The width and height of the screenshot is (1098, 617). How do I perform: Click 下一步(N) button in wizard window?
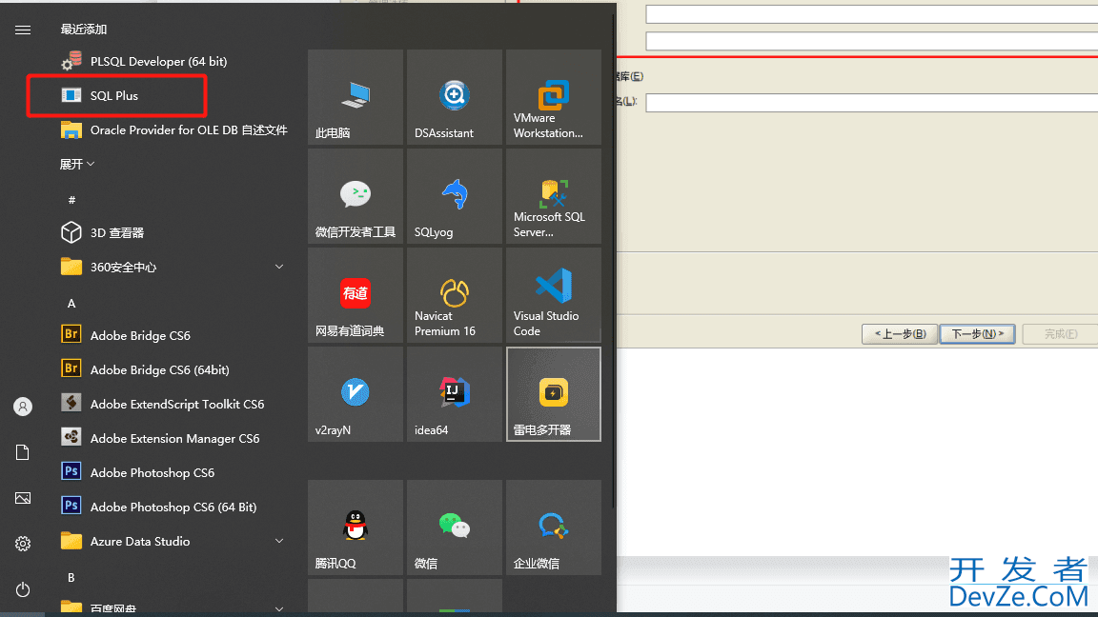(x=978, y=333)
